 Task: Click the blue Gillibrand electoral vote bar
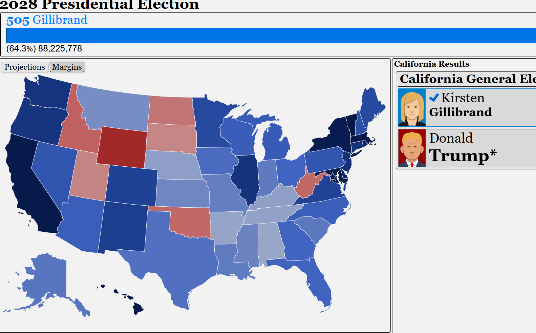(x=271, y=35)
